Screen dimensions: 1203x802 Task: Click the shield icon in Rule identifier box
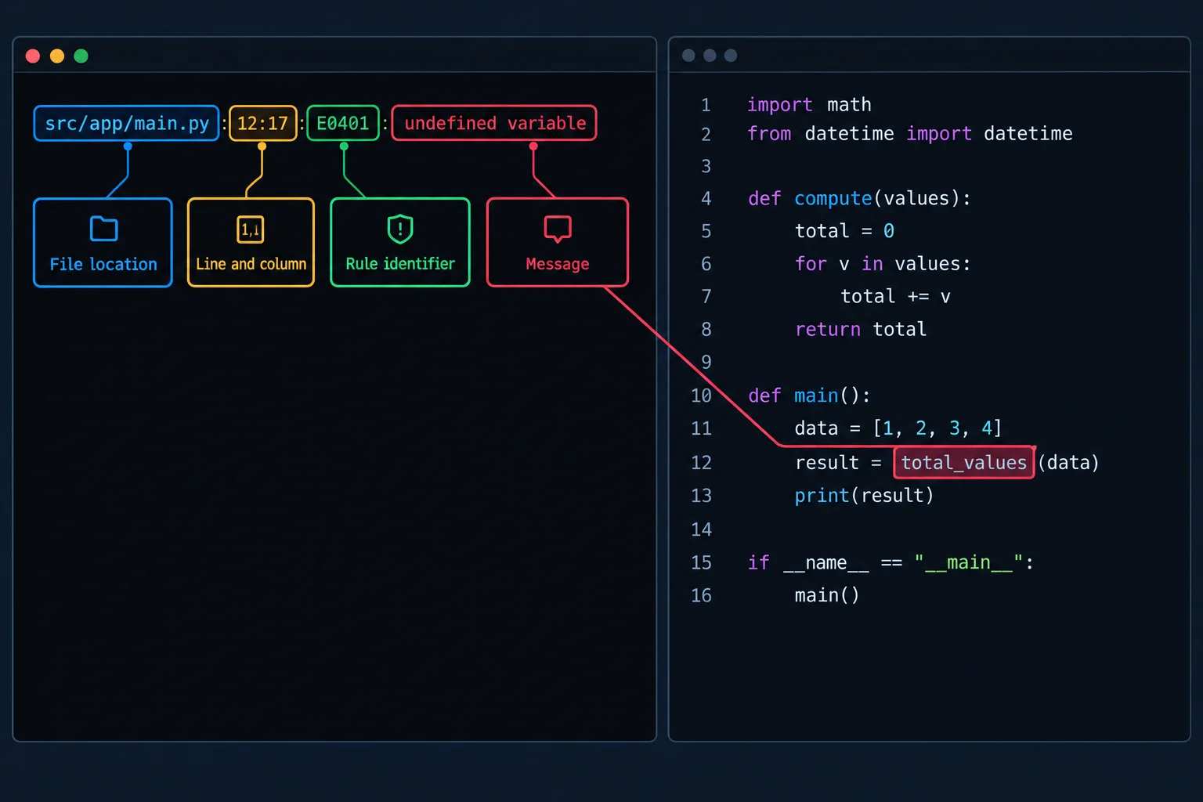pyautogui.click(x=400, y=229)
